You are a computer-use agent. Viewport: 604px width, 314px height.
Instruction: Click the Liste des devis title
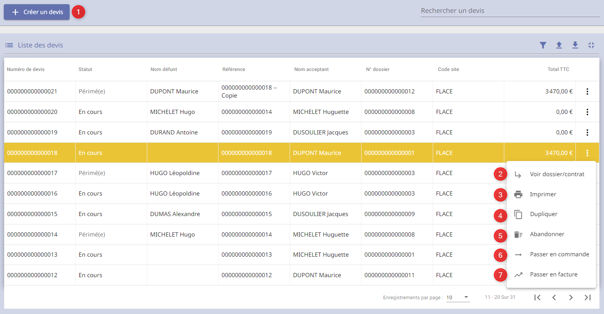click(x=40, y=45)
